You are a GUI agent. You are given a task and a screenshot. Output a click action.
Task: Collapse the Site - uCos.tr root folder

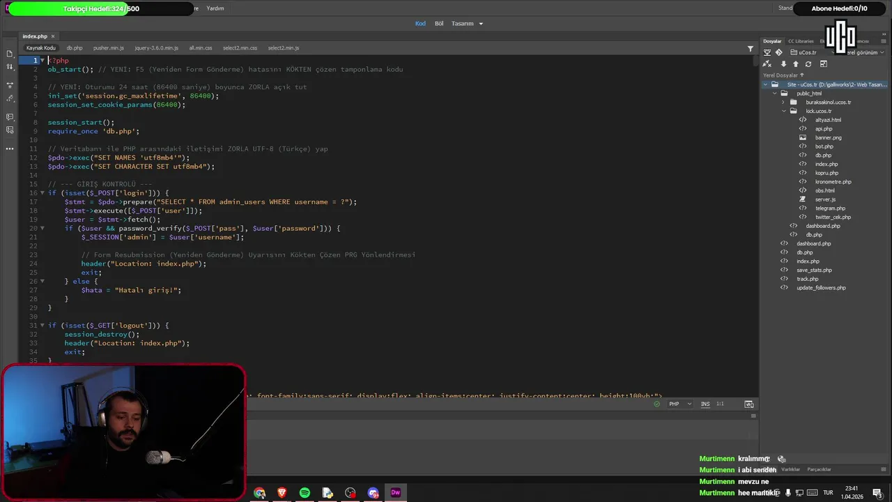tap(765, 84)
